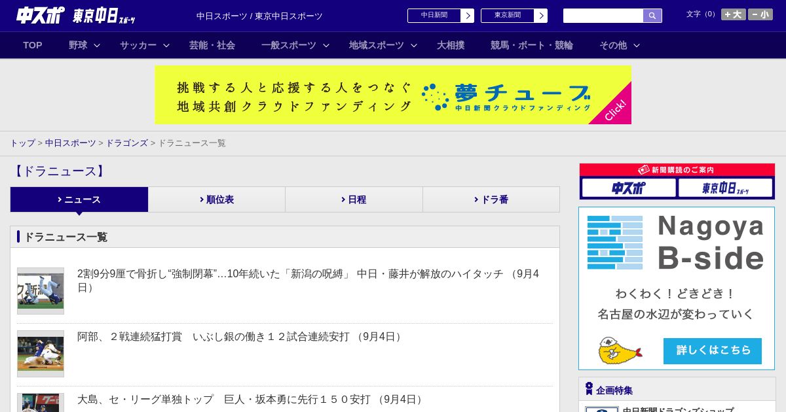This screenshot has width=786, height=412.
Task: Go to TOP in navigation bar
Action: [x=33, y=45]
